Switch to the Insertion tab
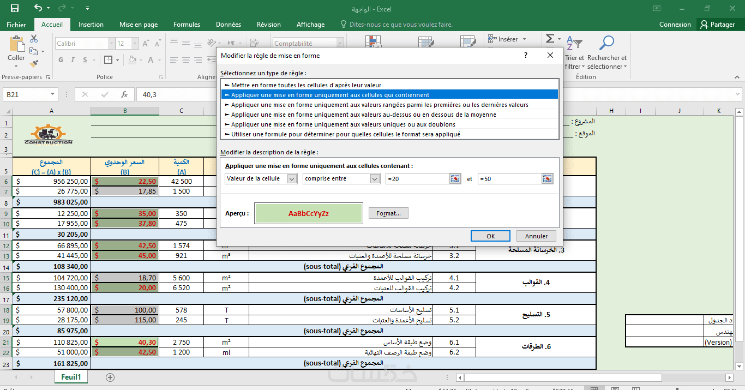Screen dimensions: 745x390 (91, 25)
